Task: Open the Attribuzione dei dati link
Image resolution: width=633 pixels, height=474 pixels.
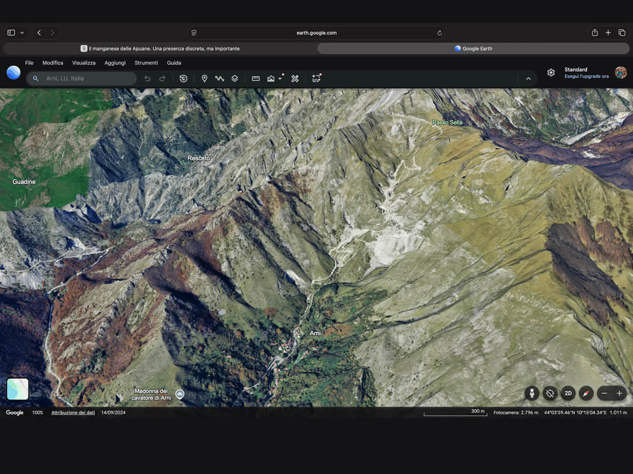Action: (73, 412)
